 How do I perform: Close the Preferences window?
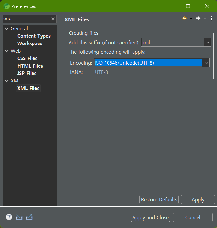point(207,6)
